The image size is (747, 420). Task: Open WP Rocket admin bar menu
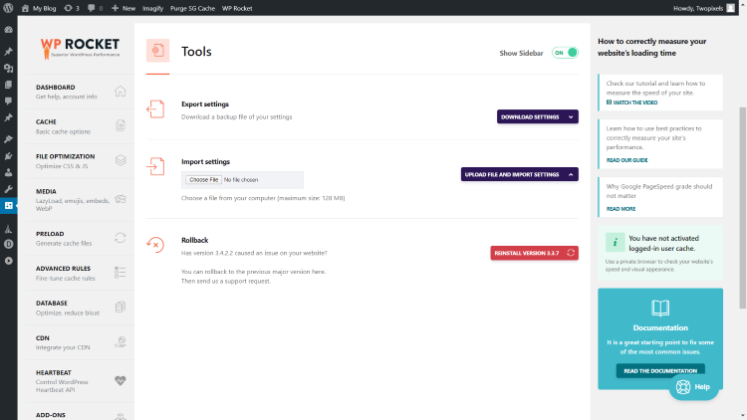pos(237,8)
